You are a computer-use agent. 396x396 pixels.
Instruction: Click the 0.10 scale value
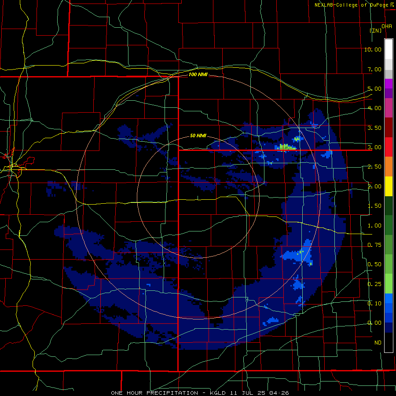pos(374,304)
